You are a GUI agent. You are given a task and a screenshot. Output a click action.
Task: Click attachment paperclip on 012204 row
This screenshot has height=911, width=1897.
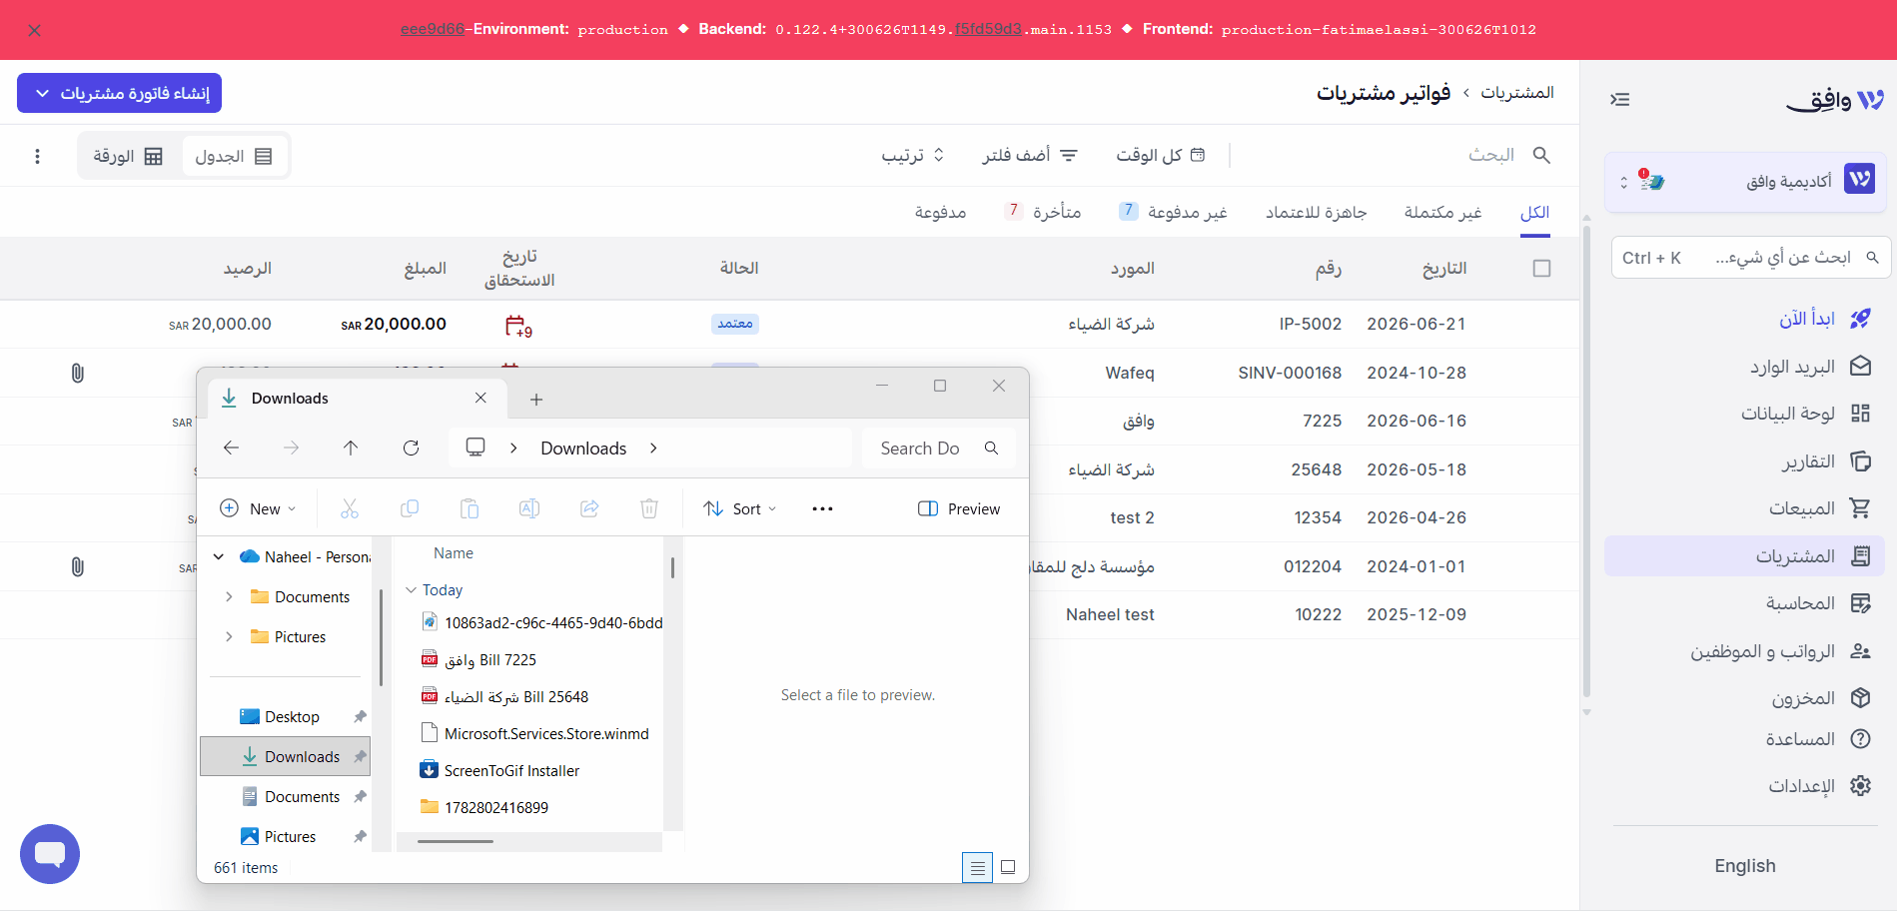77,566
